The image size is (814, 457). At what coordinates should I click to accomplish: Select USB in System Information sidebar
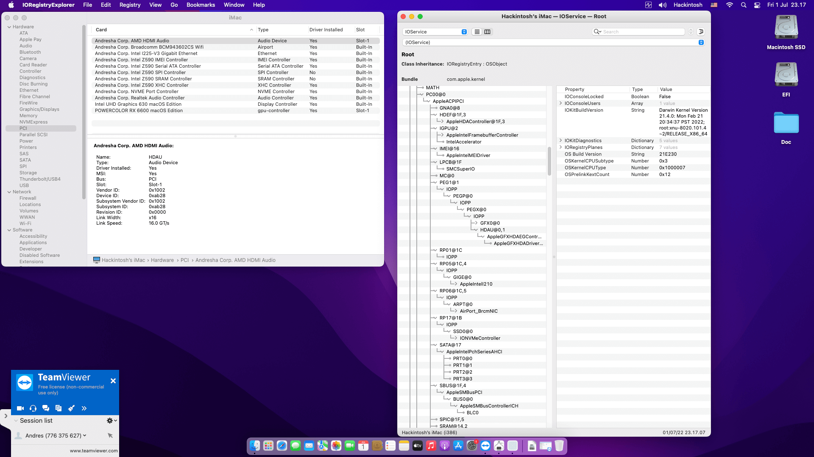pyautogui.click(x=24, y=185)
